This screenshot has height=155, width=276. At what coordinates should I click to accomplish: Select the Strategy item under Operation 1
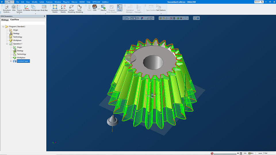20,51
